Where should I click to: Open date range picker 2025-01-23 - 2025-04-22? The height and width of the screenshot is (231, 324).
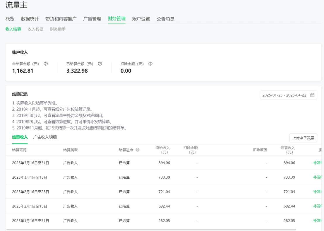pyautogui.click(x=289, y=95)
